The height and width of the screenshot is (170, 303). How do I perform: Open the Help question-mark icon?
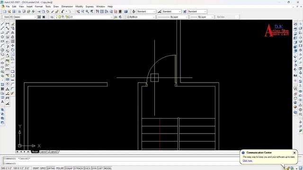(126, 11)
